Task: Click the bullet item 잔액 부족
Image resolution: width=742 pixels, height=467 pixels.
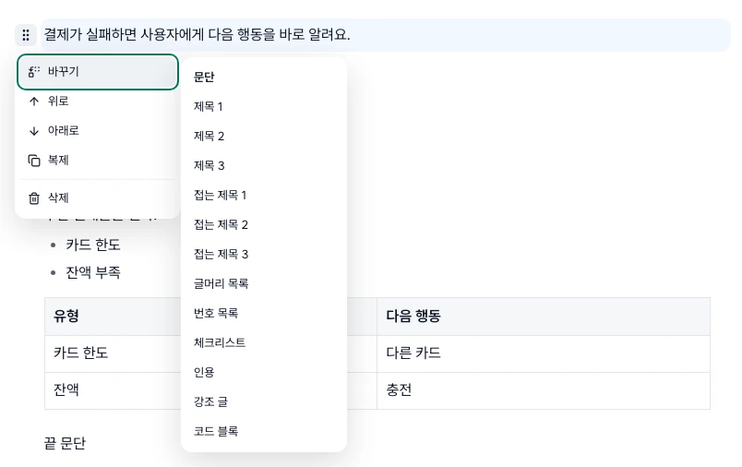Action: [93, 272]
